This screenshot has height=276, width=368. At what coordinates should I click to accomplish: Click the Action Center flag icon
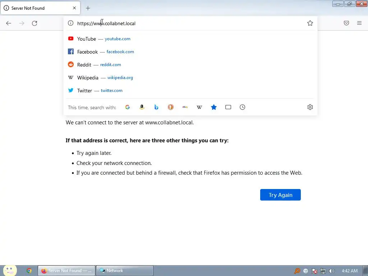tap(314, 271)
